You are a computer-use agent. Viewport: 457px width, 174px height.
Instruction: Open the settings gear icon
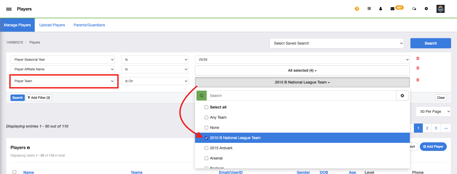click(x=426, y=9)
